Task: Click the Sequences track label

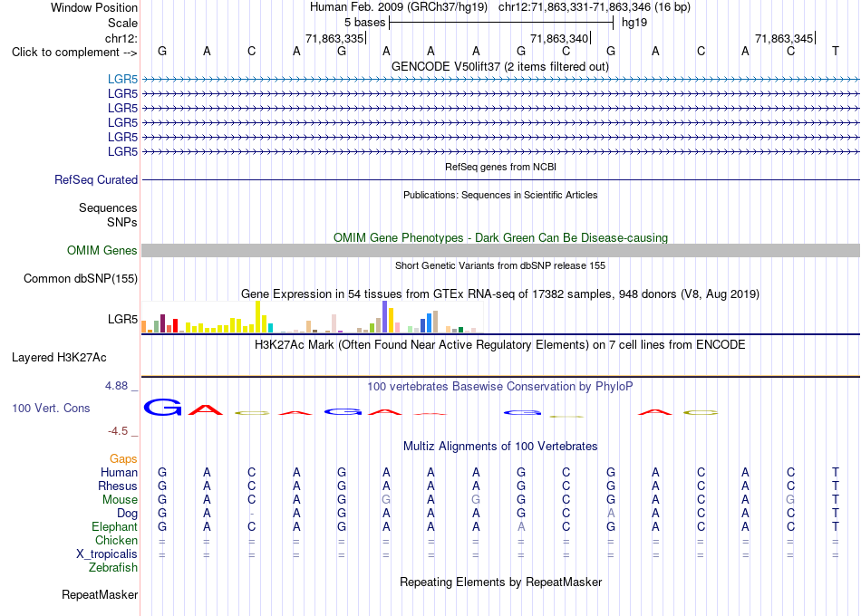Action: point(108,208)
